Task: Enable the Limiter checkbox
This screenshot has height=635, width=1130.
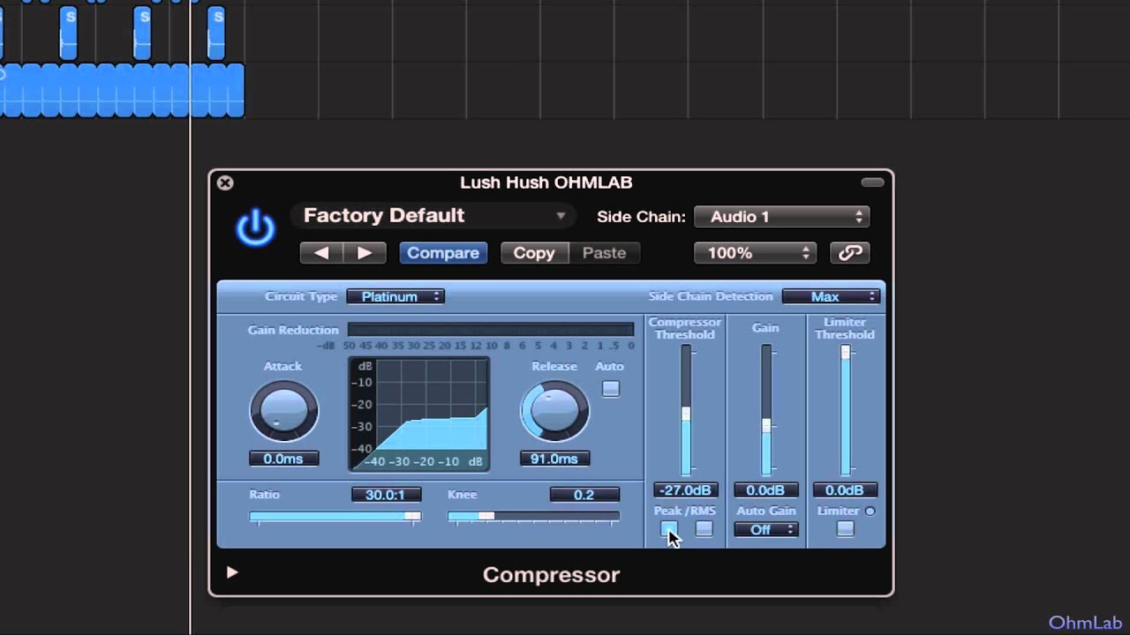Action: point(845,529)
